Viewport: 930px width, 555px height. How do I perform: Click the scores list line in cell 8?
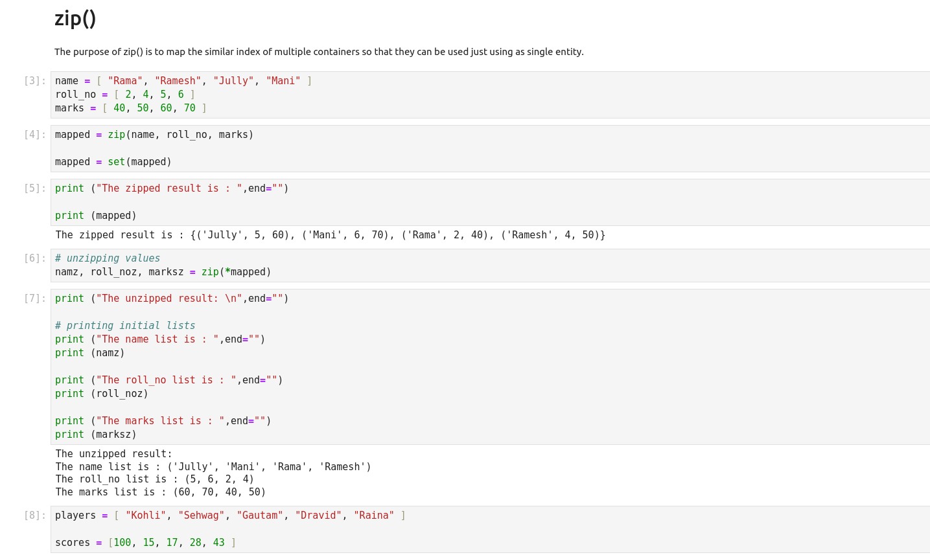tap(145, 543)
